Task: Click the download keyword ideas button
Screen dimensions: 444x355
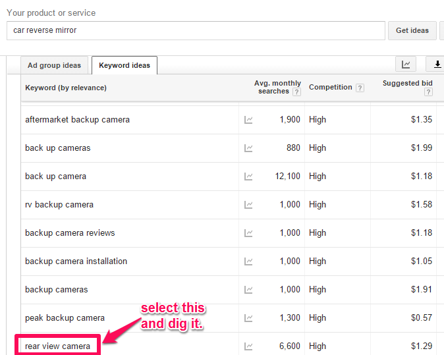Action: tap(436, 65)
